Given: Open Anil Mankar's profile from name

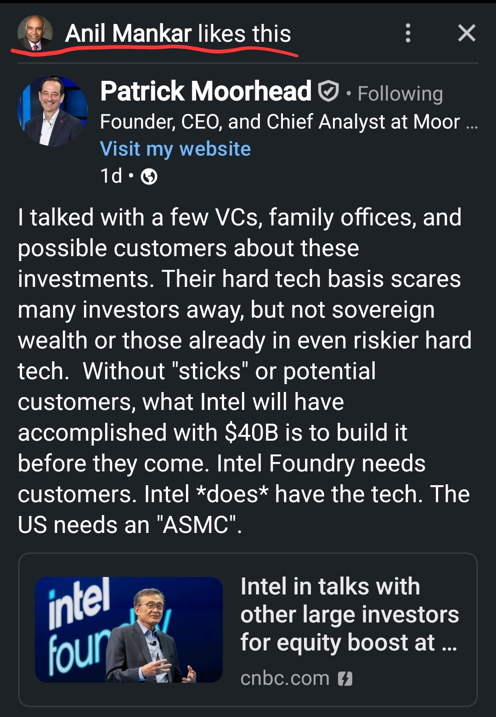Looking at the screenshot, I should (x=128, y=34).
